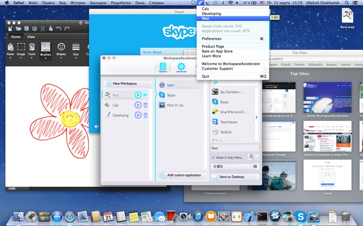Choose Developing from the tray menu
Viewport: 363px width, 226px height.
tap(233, 14)
